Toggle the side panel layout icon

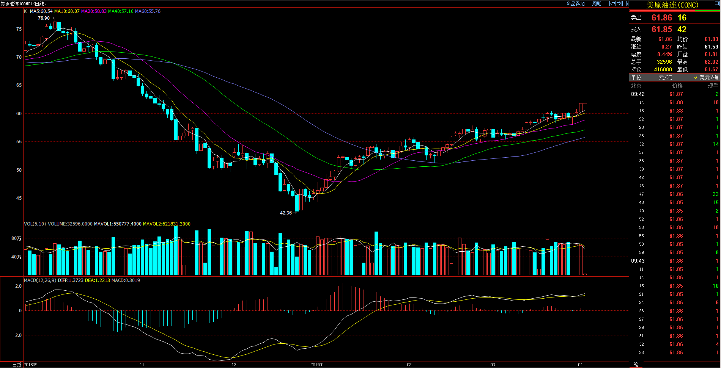(625, 3)
